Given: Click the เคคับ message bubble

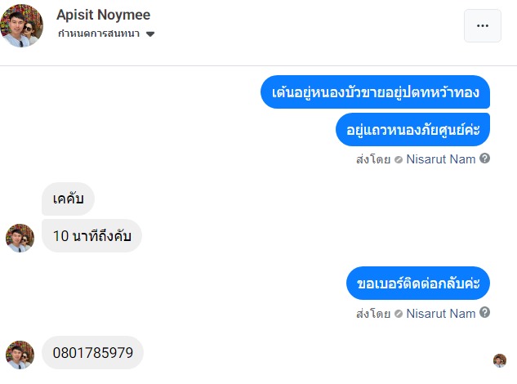Looking at the screenshot, I should (x=68, y=199).
